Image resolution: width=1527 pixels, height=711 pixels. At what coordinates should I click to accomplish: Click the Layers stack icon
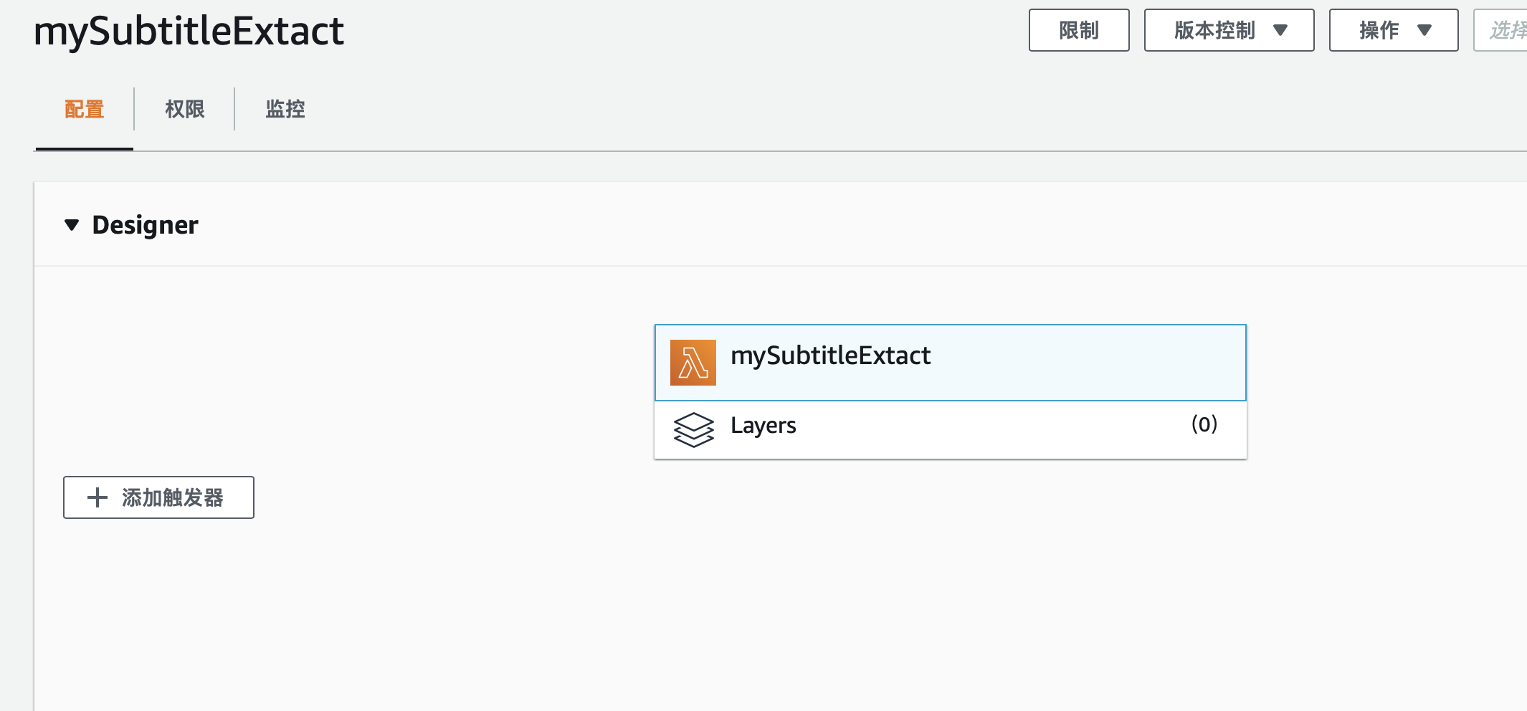click(x=693, y=429)
